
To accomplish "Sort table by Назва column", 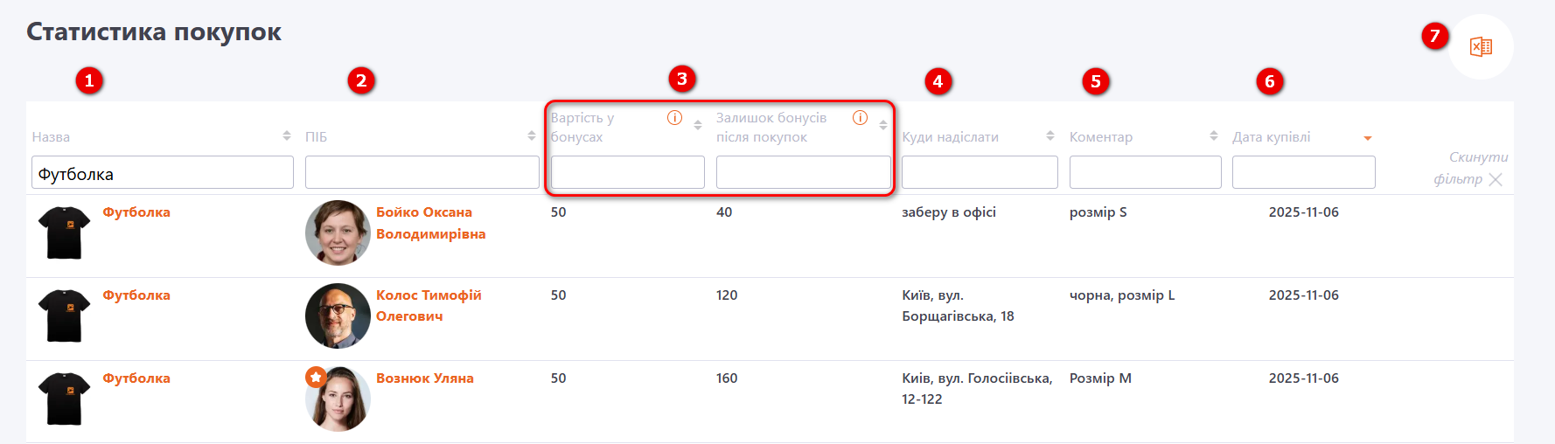I will coord(287,136).
